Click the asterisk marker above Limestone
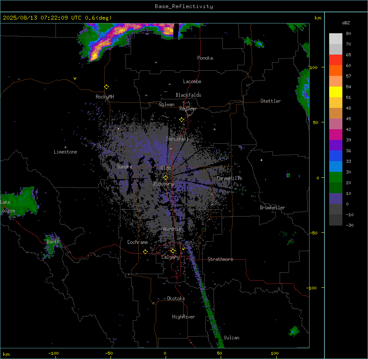This screenshot has width=368, height=359. pos(65,148)
